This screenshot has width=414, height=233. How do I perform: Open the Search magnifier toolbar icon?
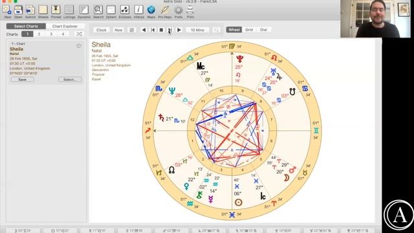point(98,10)
